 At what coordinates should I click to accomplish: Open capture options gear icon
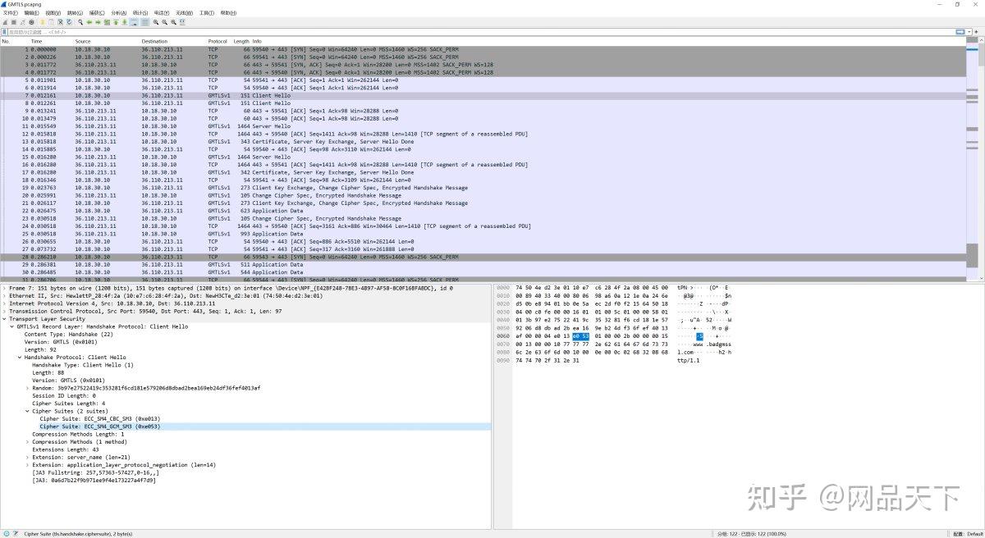point(31,22)
